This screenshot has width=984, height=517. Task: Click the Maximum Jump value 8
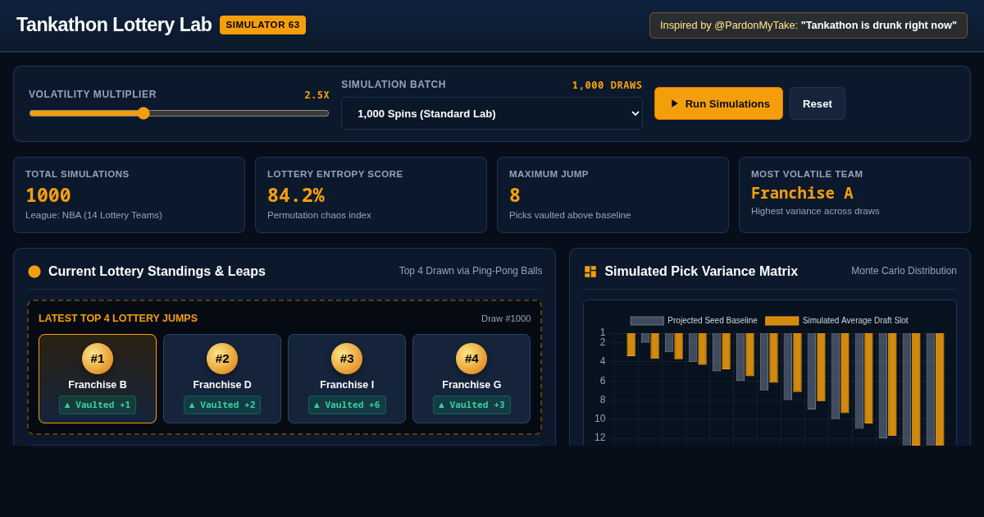[x=515, y=195]
